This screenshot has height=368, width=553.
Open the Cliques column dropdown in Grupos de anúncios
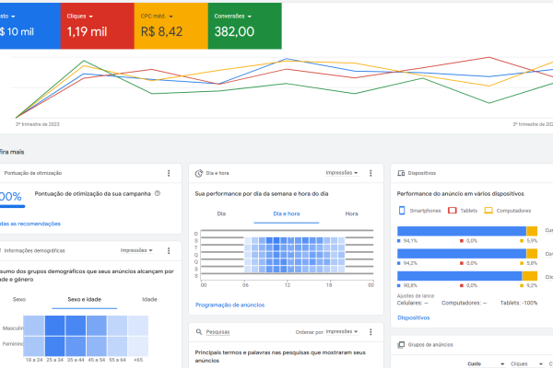(x=526, y=363)
